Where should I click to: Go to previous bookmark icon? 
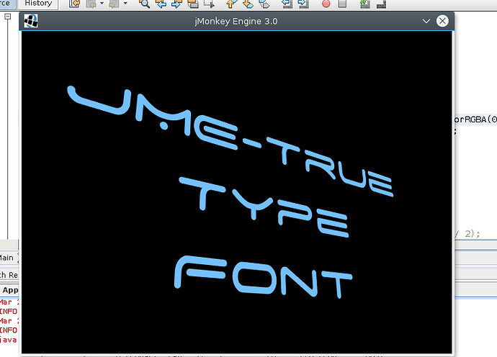point(232,4)
